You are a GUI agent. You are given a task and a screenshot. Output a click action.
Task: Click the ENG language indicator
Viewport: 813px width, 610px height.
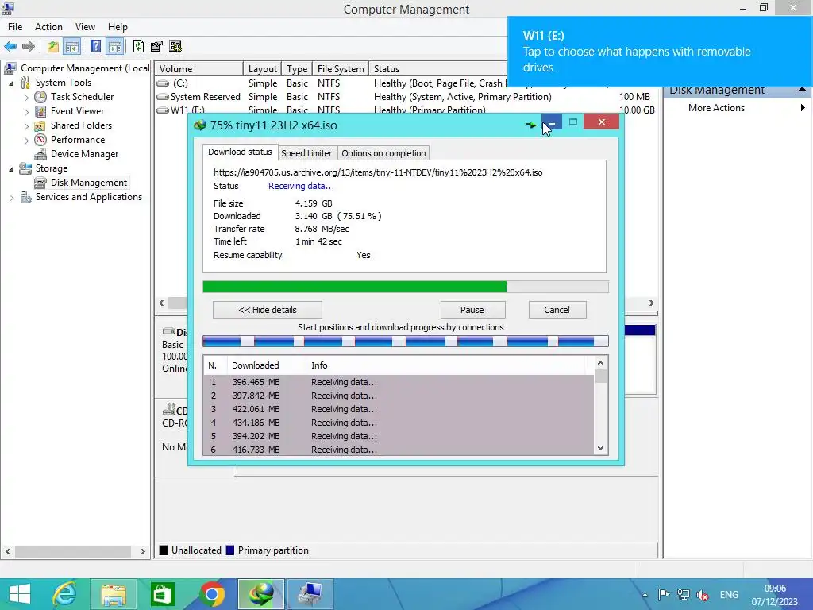(729, 595)
